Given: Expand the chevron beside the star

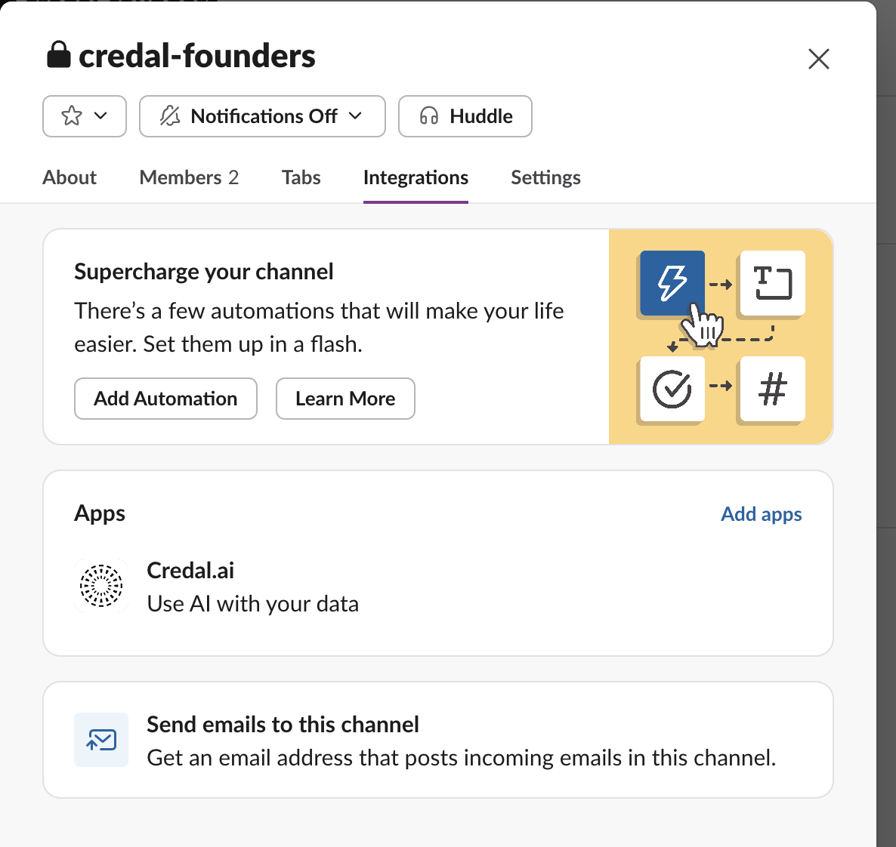Looking at the screenshot, I should [100, 116].
